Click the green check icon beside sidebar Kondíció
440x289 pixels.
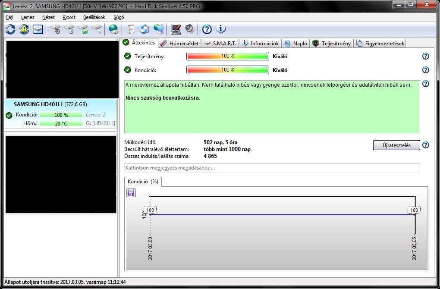click(x=9, y=115)
